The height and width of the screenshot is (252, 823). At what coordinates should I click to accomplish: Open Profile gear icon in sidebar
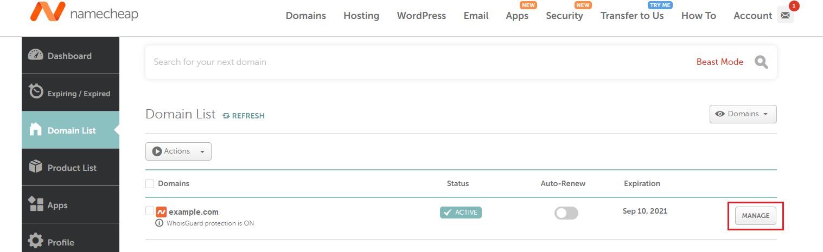pos(36,241)
